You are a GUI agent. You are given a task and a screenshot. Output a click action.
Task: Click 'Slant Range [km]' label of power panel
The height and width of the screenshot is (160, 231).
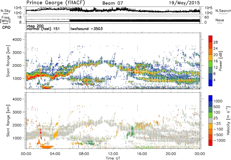[x=8, y=61]
